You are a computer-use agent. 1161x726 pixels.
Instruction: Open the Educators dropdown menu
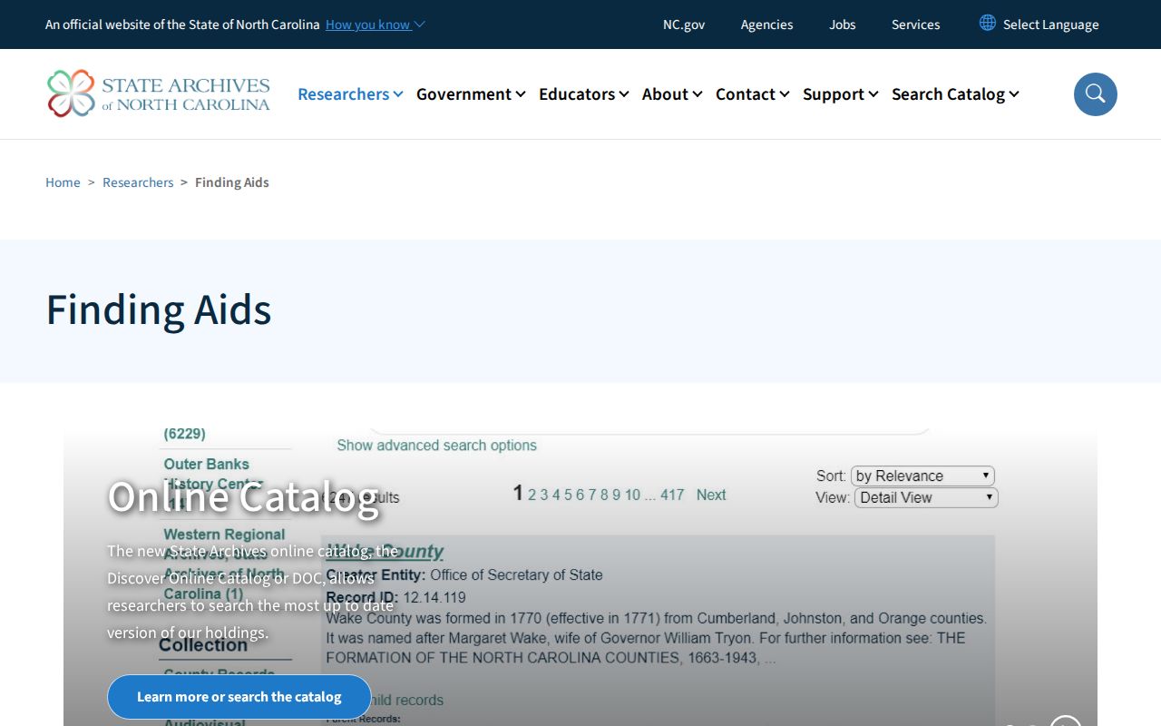(x=584, y=94)
